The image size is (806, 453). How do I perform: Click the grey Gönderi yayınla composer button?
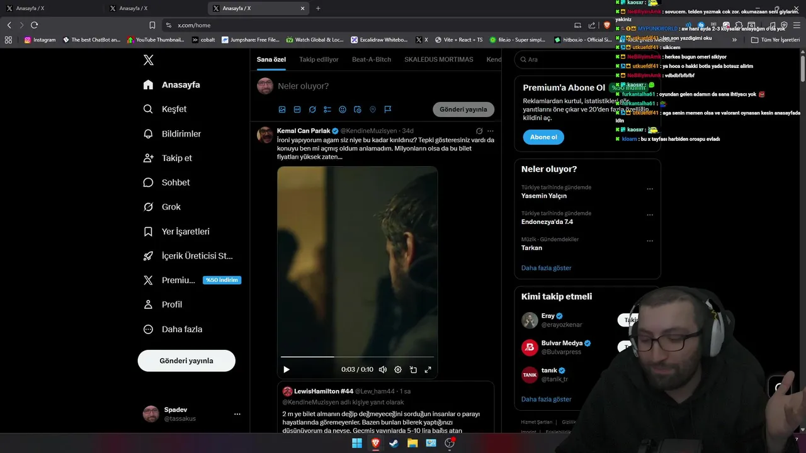463,109
